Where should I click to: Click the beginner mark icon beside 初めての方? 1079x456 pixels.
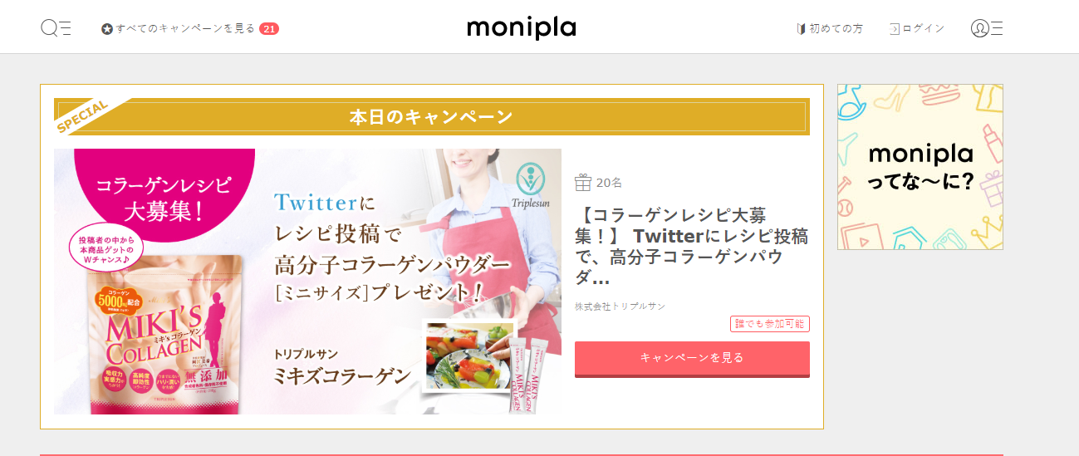[x=802, y=28]
